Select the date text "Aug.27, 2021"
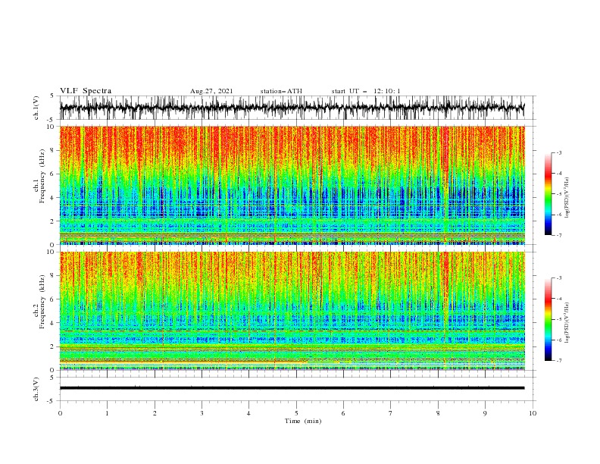Image resolution: width=600 pixels, height=464 pixels. (211, 91)
